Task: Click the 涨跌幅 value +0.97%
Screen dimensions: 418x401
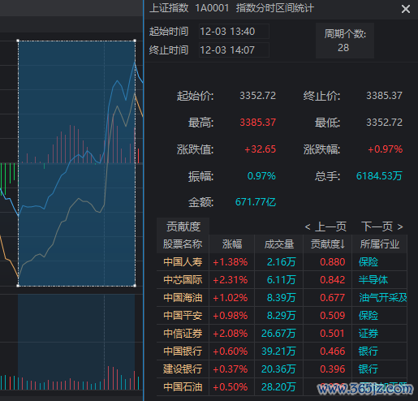Action: point(385,149)
